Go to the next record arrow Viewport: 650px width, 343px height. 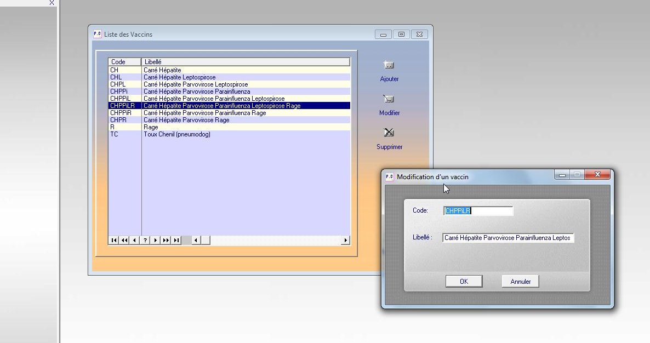pos(156,240)
